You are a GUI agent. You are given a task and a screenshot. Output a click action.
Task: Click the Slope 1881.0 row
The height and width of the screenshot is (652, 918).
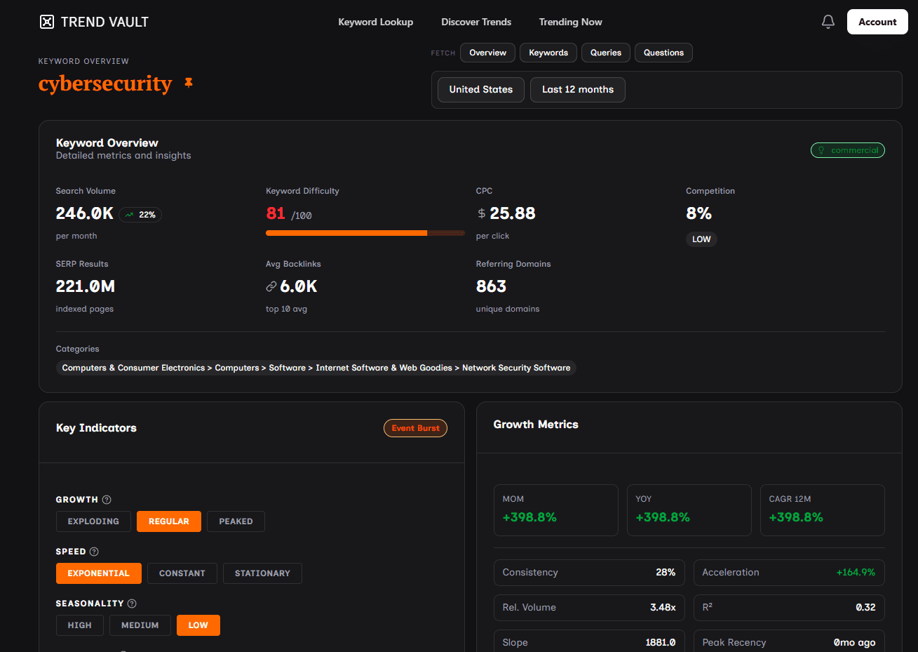point(589,642)
